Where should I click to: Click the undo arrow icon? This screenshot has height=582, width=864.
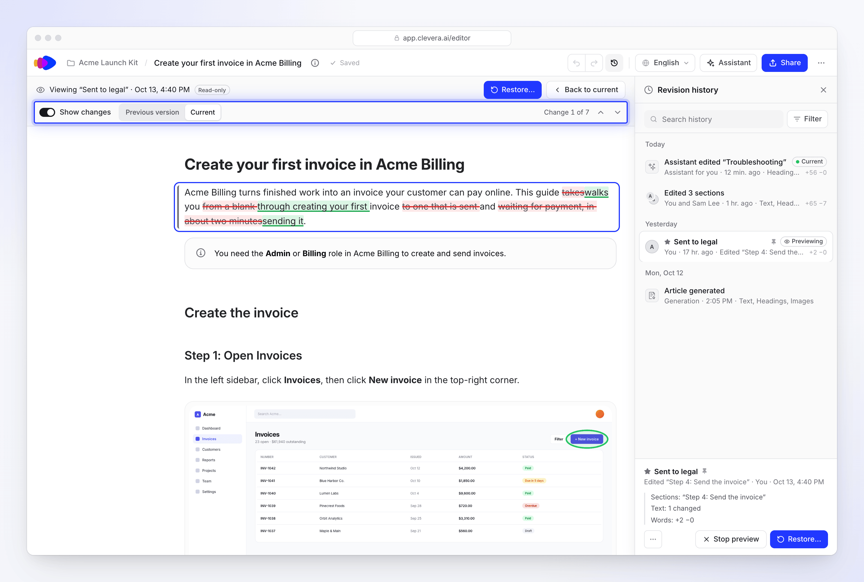(576, 63)
